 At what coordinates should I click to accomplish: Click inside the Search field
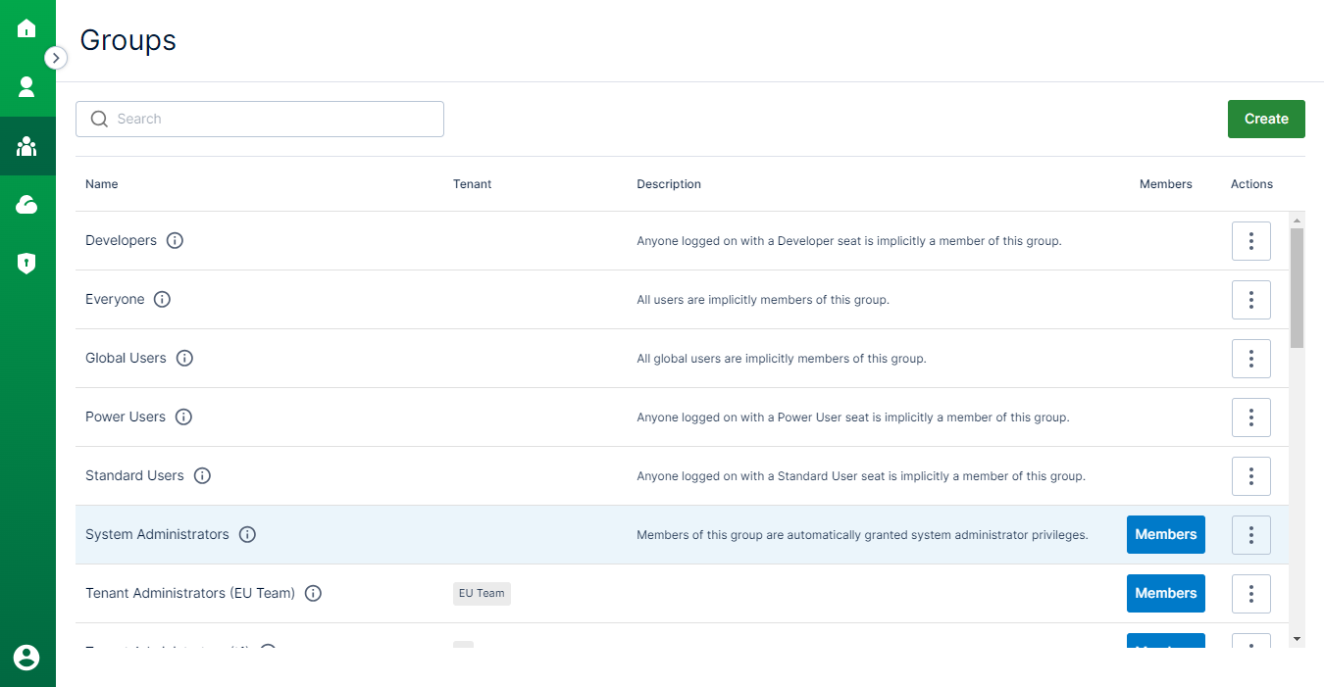tap(260, 119)
